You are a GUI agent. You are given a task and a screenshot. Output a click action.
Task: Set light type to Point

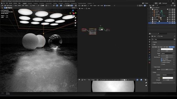coord(155,47)
